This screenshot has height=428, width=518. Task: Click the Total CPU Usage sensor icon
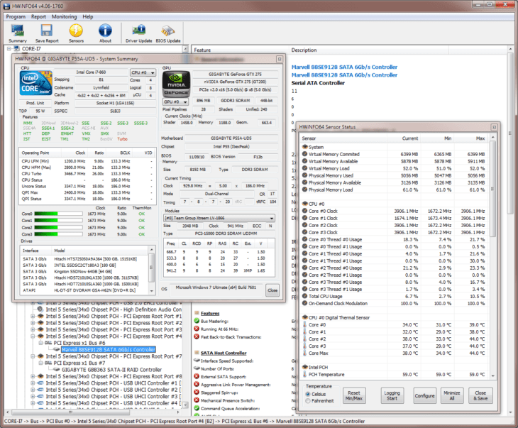click(x=304, y=296)
